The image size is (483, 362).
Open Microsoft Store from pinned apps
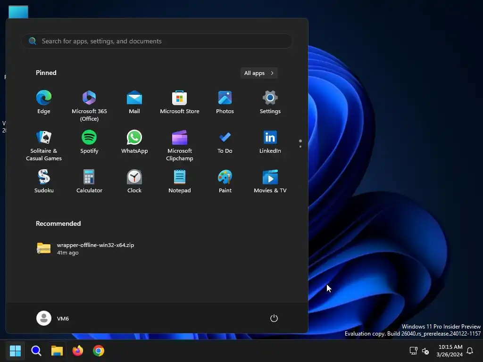click(180, 102)
